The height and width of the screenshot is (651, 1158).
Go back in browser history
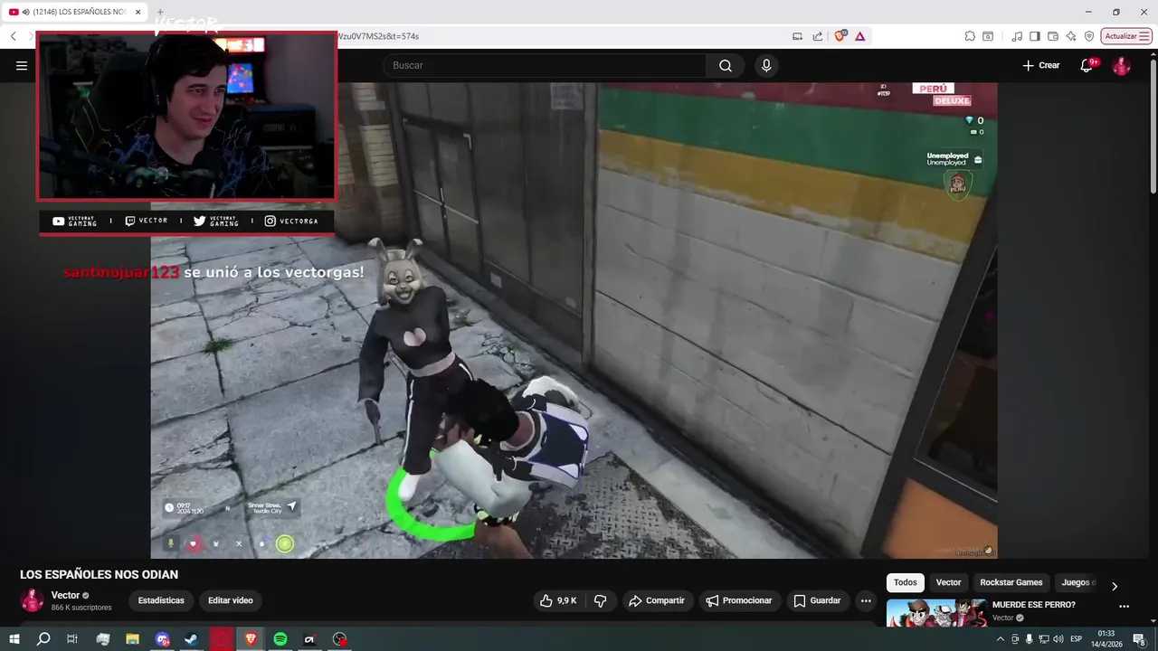coord(14,36)
